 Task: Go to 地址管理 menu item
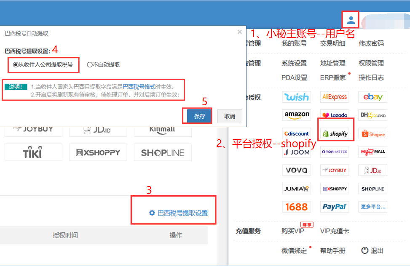pos(332,63)
